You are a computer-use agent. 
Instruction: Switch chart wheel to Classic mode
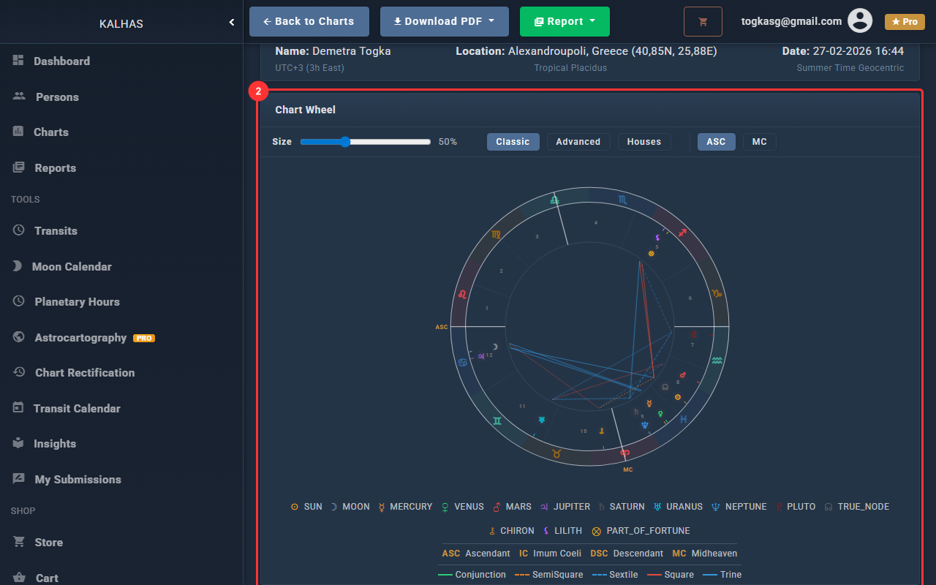(x=513, y=142)
